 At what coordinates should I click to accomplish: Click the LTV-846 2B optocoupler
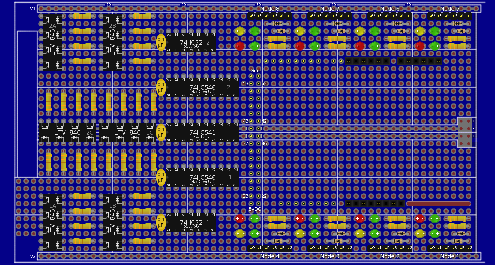112,42
